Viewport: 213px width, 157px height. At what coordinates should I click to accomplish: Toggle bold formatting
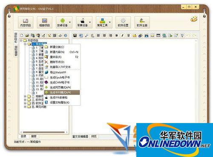coord(117,35)
